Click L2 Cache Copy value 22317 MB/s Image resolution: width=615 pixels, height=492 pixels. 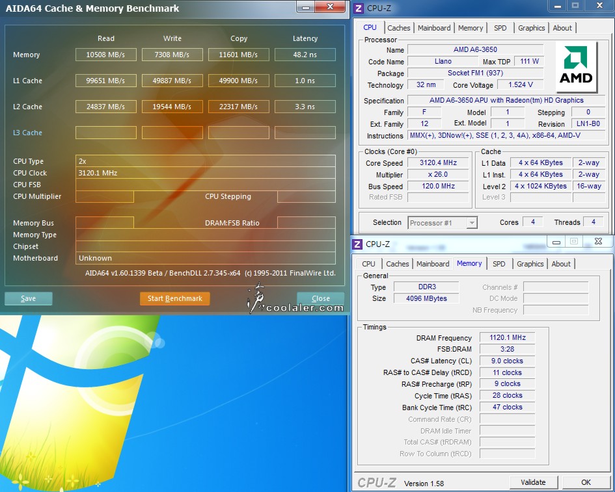click(238, 107)
